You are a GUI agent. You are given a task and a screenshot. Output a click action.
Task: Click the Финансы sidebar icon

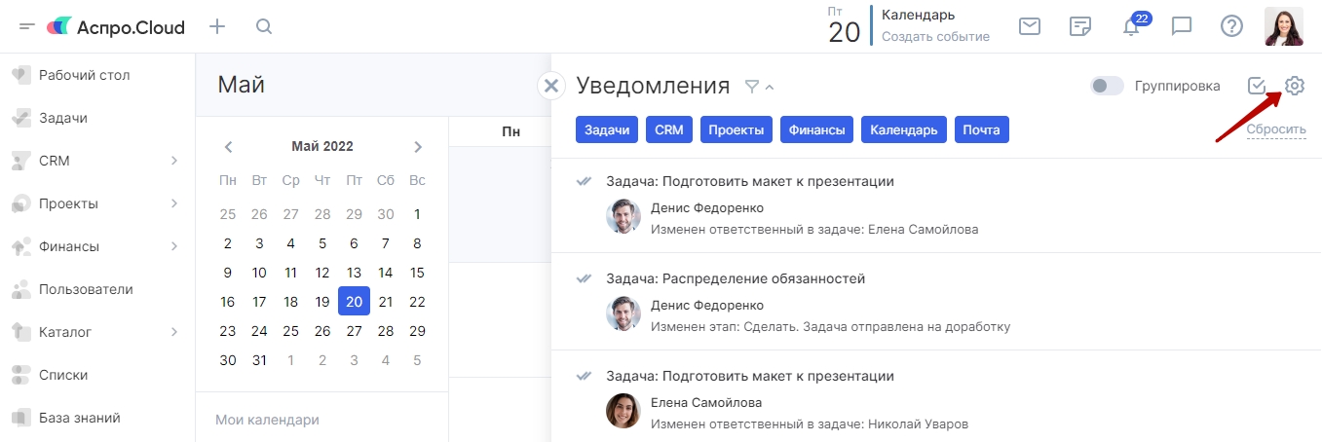(20, 246)
